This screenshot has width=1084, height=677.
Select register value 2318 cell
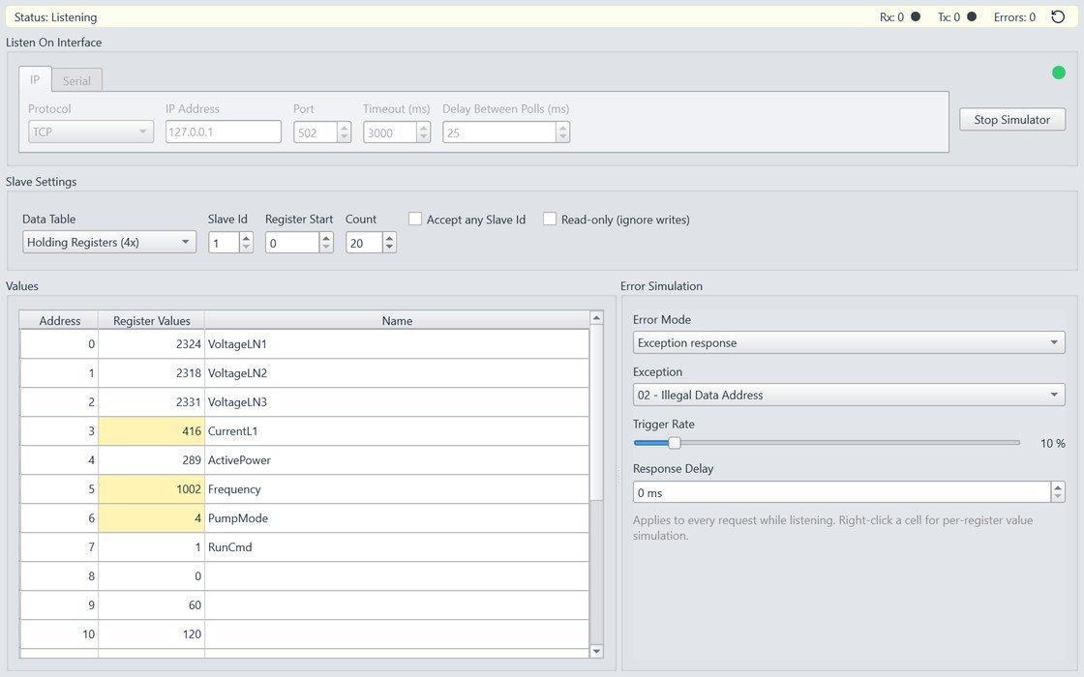(151, 373)
